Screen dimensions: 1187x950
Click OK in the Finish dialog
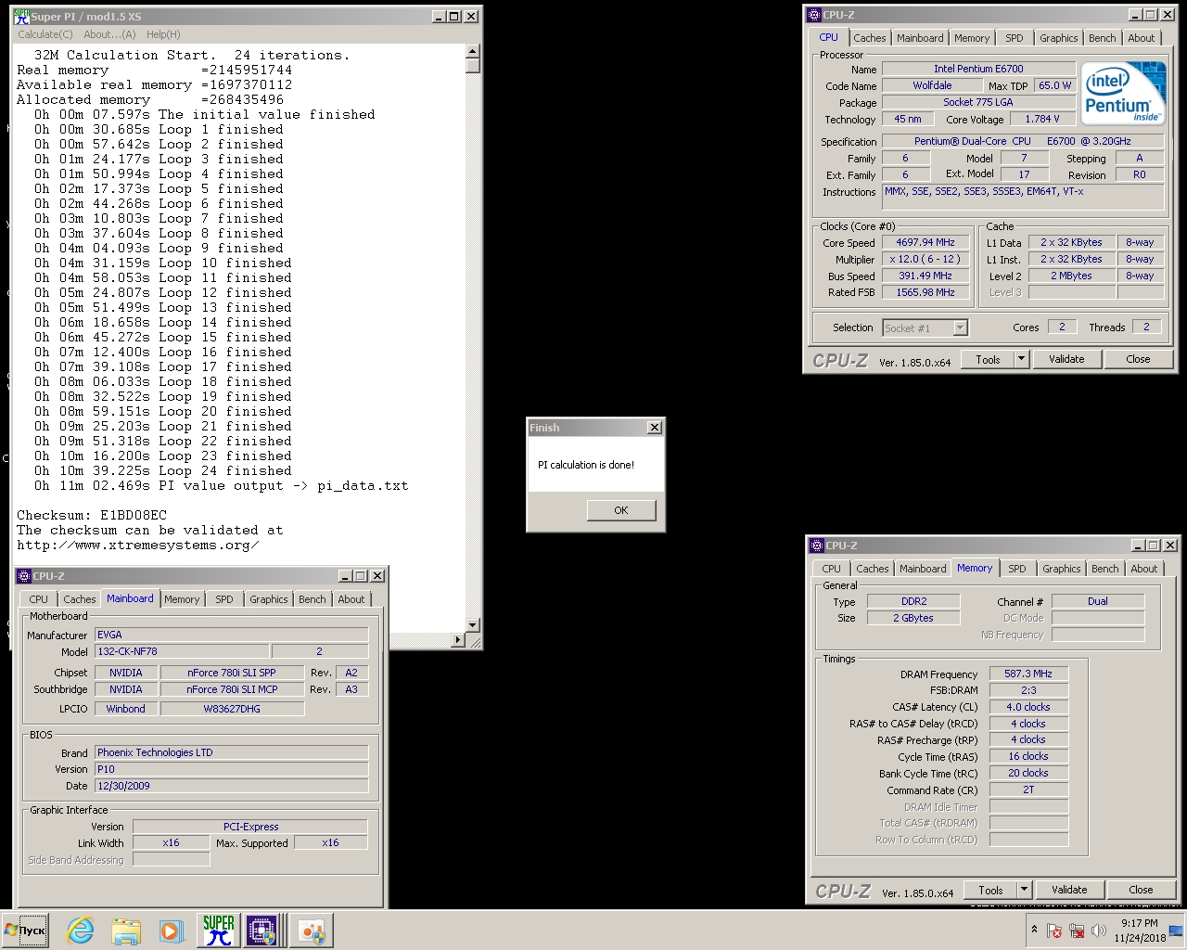621,510
